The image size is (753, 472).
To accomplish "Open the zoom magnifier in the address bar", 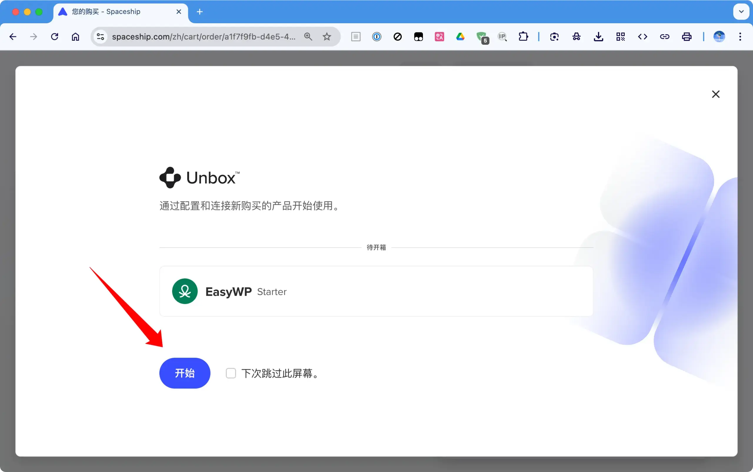I will click(x=308, y=37).
